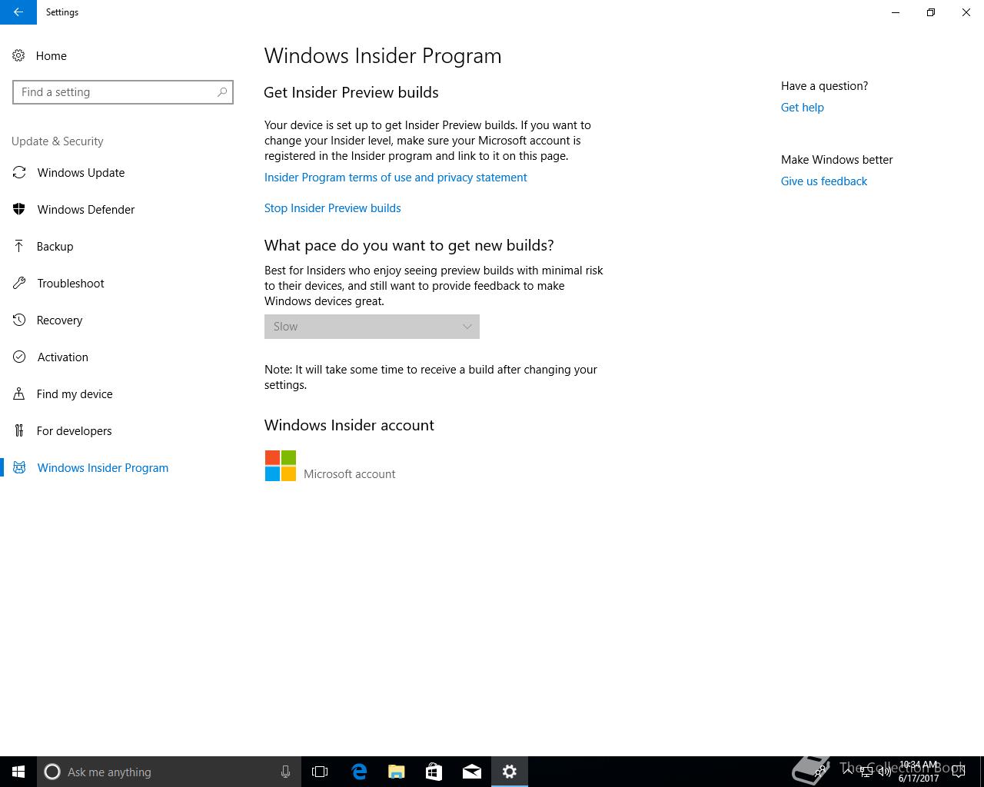Viewport: 984px width, 787px height.
Task: Click the Make Windows better text
Action: click(x=836, y=160)
